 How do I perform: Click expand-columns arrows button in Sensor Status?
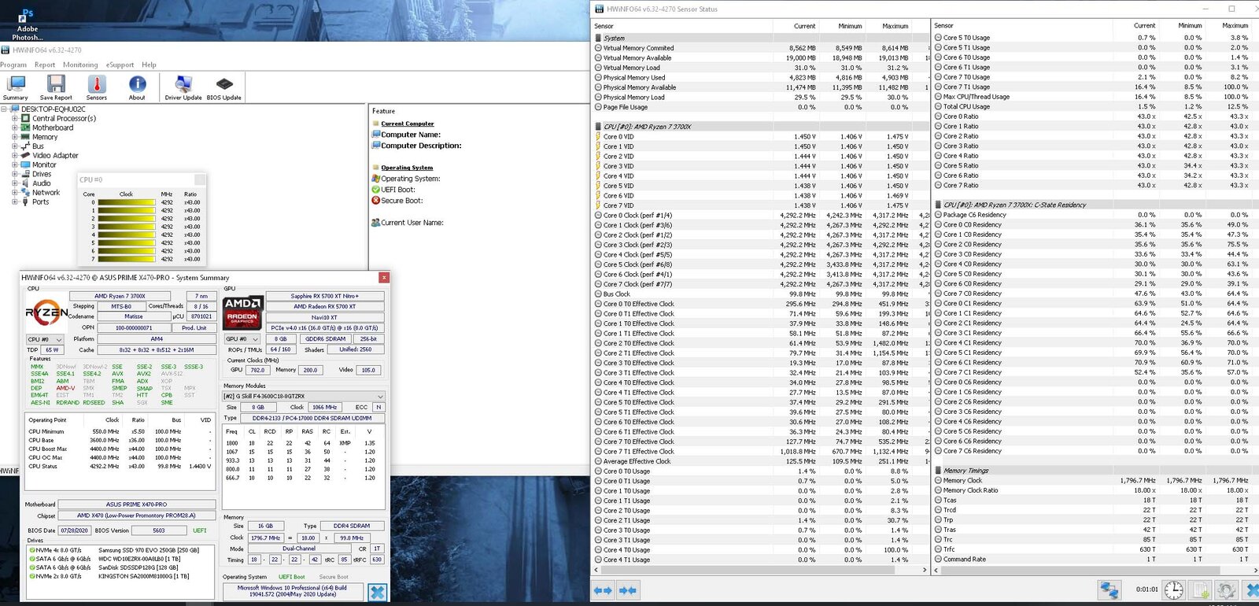click(x=604, y=589)
